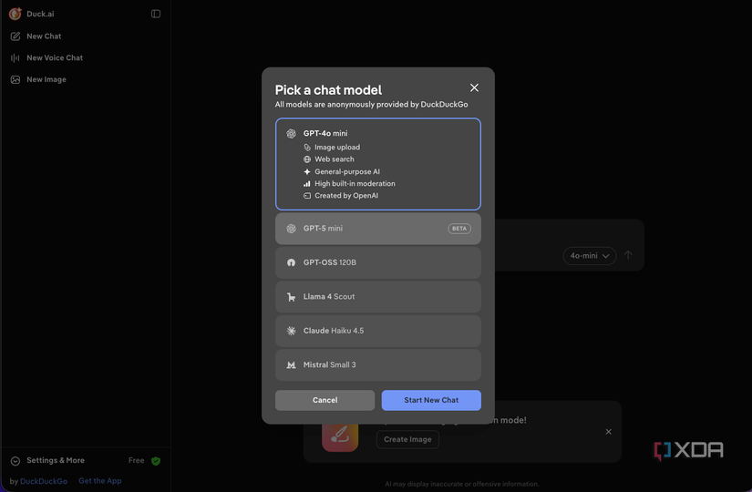The height and width of the screenshot is (492, 752).
Task: Click the Cancel button
Action: [x=324, y=400]
